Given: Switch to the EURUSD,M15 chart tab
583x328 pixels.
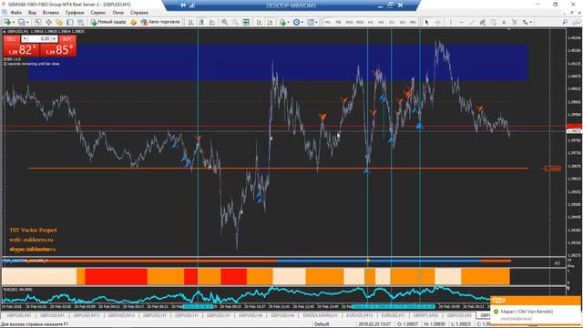Looking at the screenshot, I should (x=359, y=315).
